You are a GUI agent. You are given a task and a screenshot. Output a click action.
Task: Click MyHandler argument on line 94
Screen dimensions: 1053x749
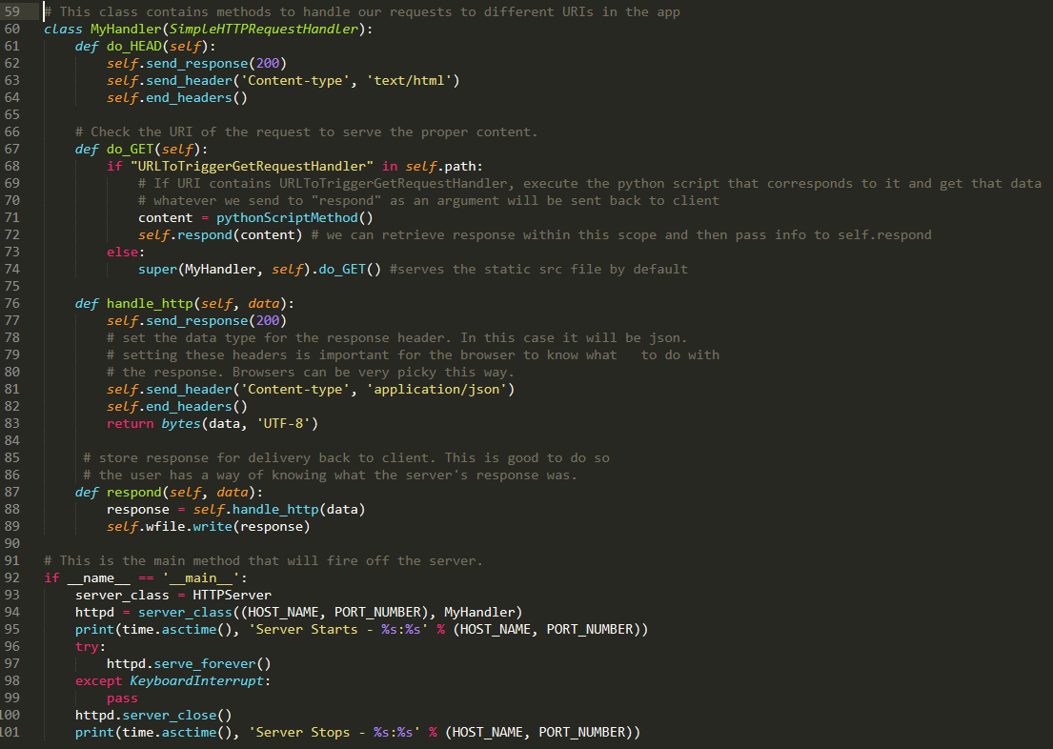479,613
